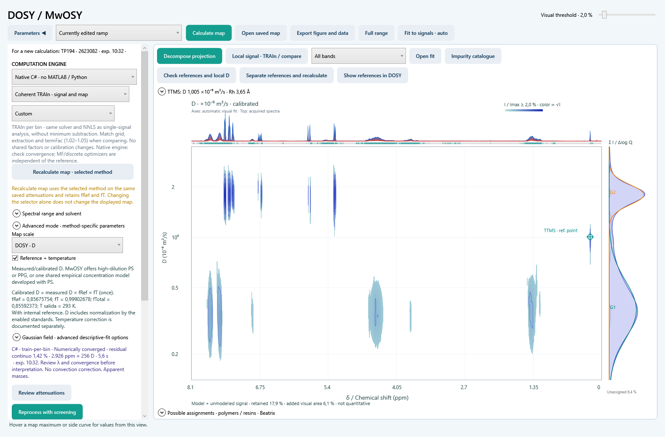Select Decompose projection tab button

[x=189, y=56]
